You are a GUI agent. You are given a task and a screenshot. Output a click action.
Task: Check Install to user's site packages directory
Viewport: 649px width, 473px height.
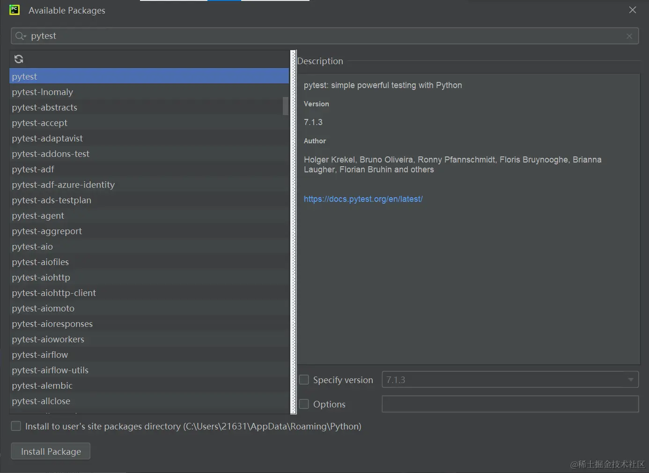(x=16, y=426)
